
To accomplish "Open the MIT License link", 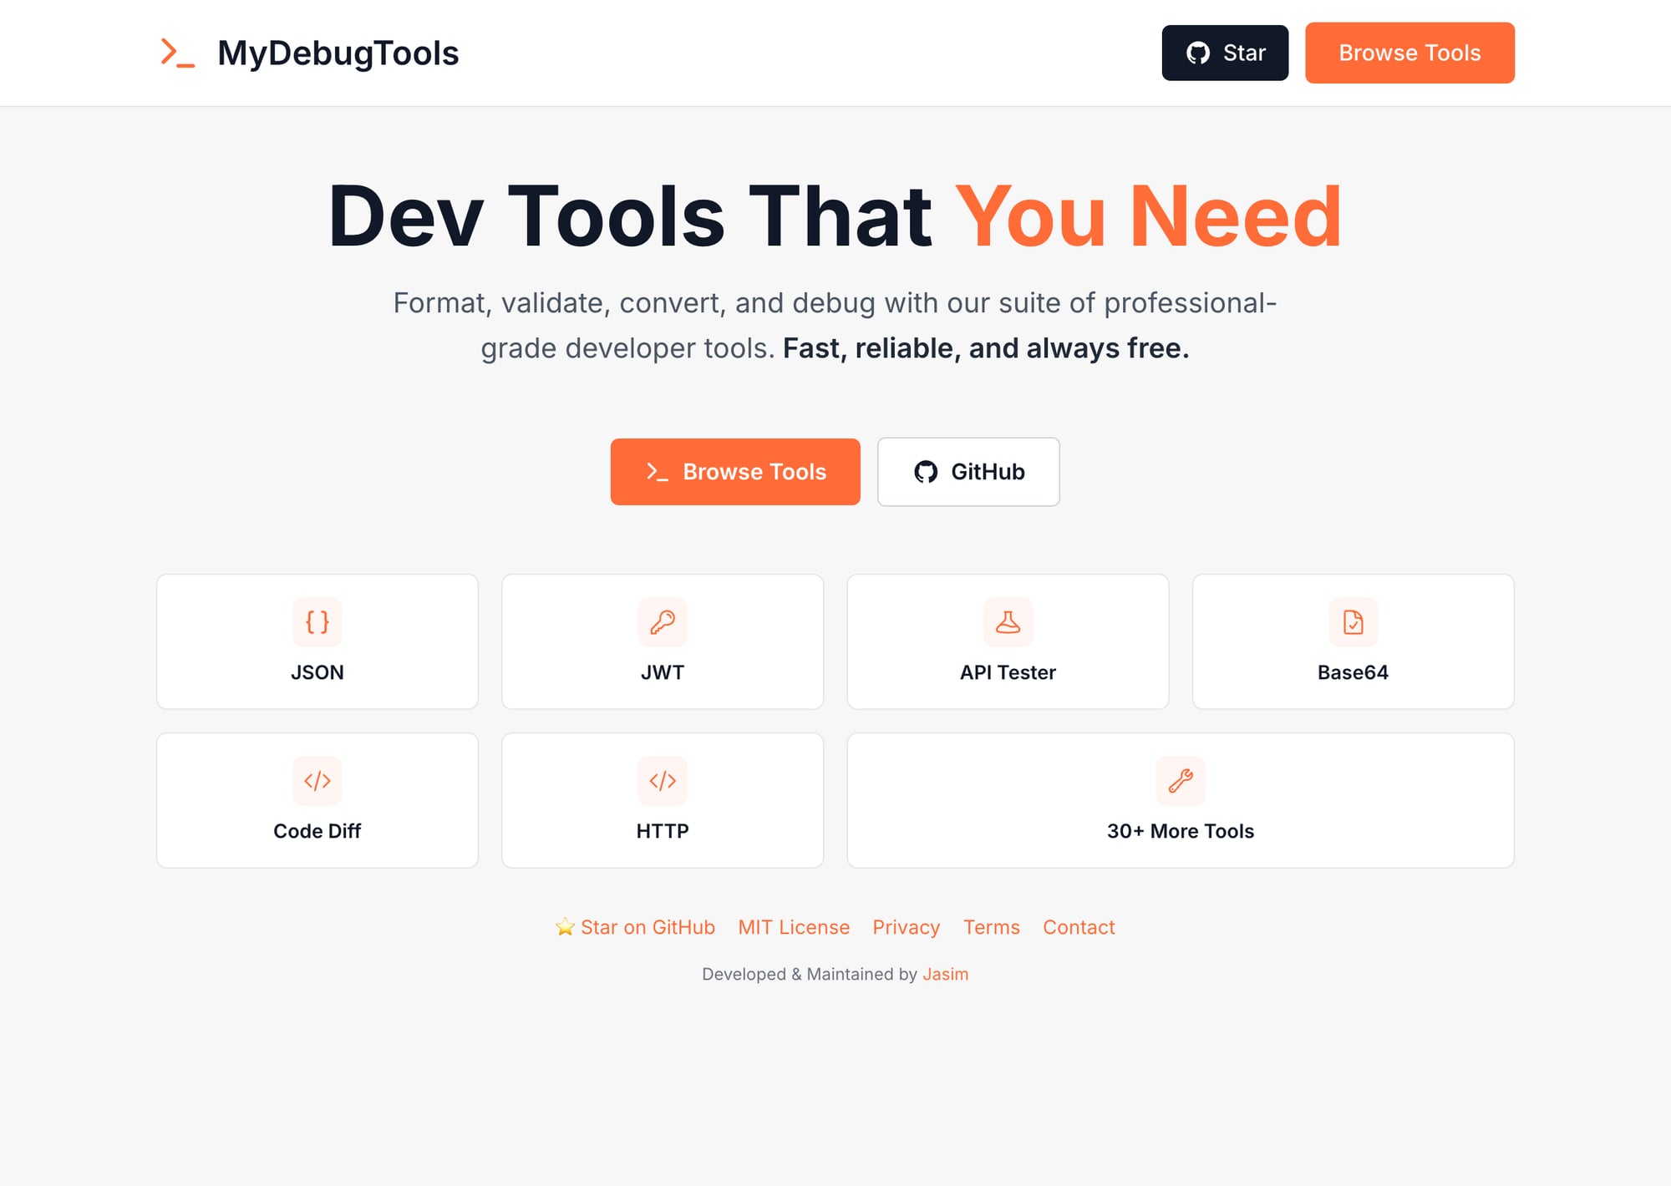I will click(793, 927).
